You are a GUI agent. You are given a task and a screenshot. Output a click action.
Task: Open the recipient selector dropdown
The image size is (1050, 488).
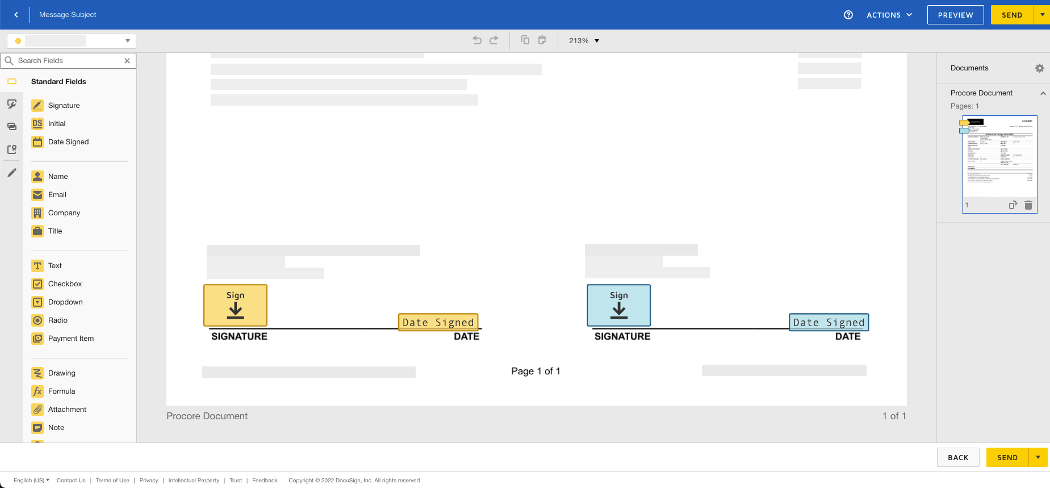coord(72,41)
